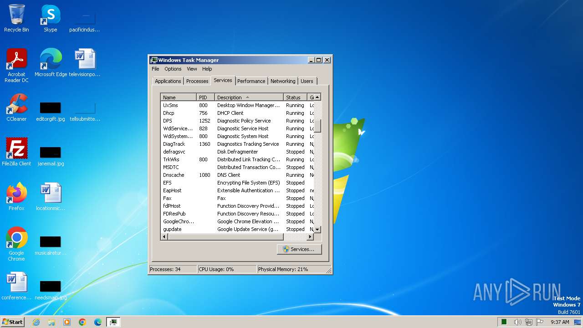Open the Help menu in Task Manager

point(207,69)
